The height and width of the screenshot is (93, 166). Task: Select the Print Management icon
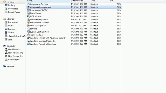click(x=28, y=26)
